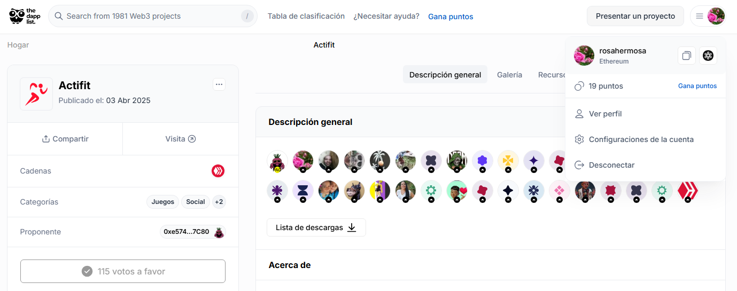Open the three-dot menu on Actifit card
Screen dimensions: 737x291
coord(219,84)
